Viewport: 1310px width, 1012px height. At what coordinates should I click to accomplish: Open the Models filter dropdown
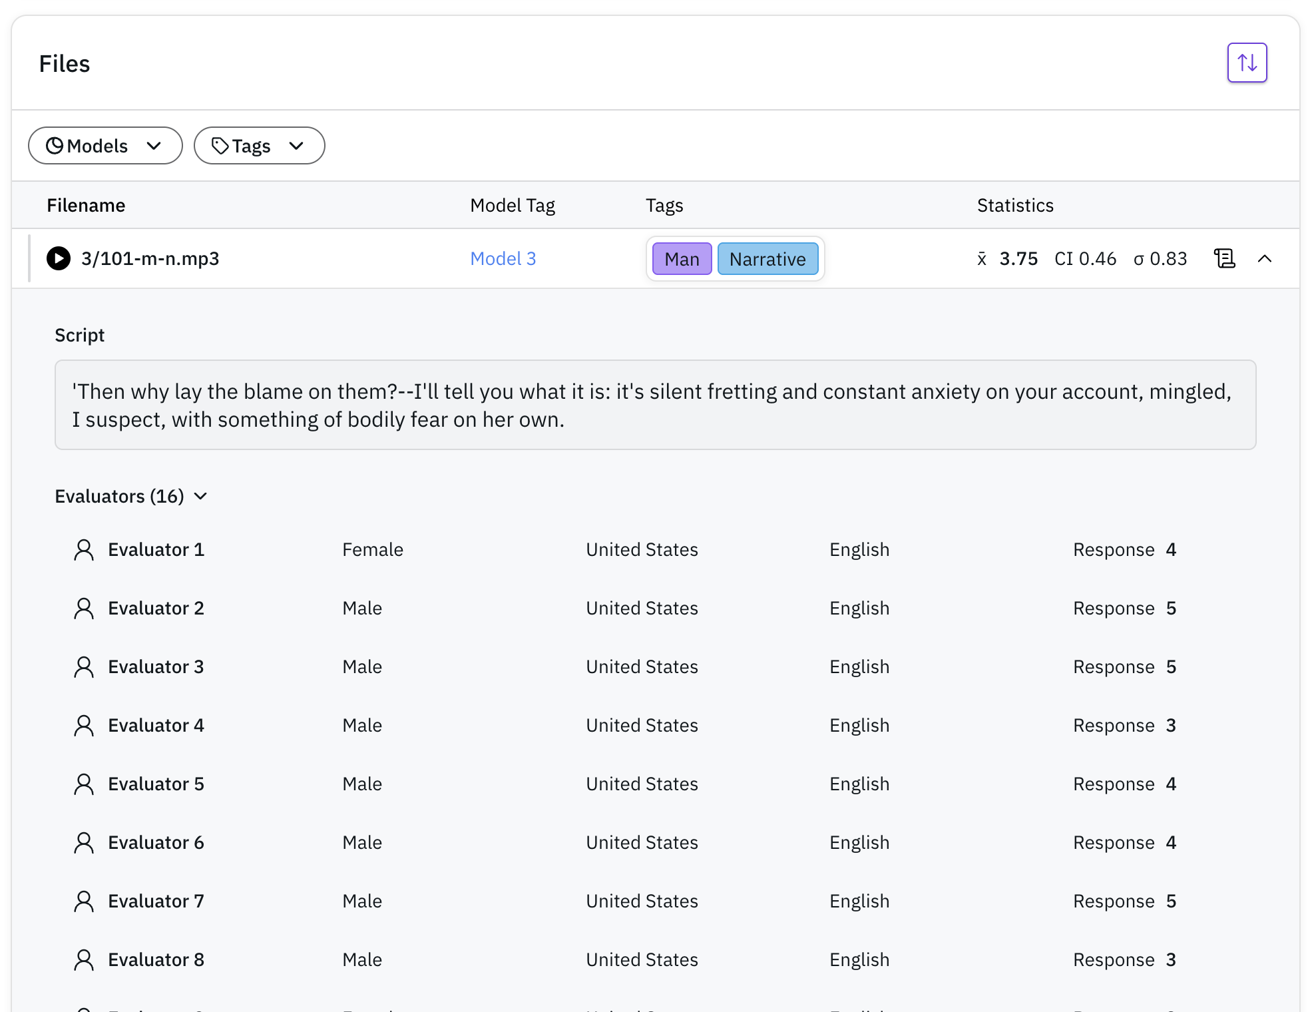coord(105,146)
